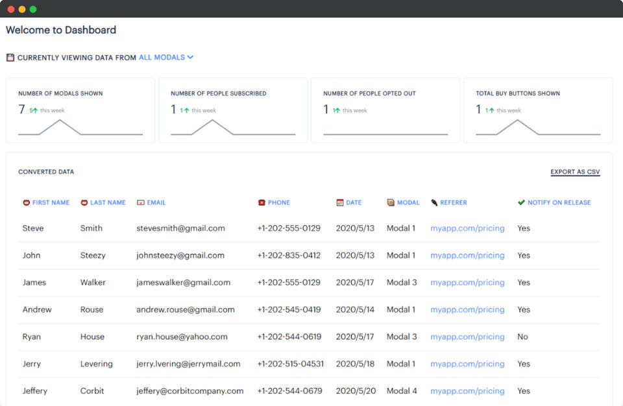623x406 pixels.
Task: Click the calendar icon beside Date
Action: (x=339, y=202)
